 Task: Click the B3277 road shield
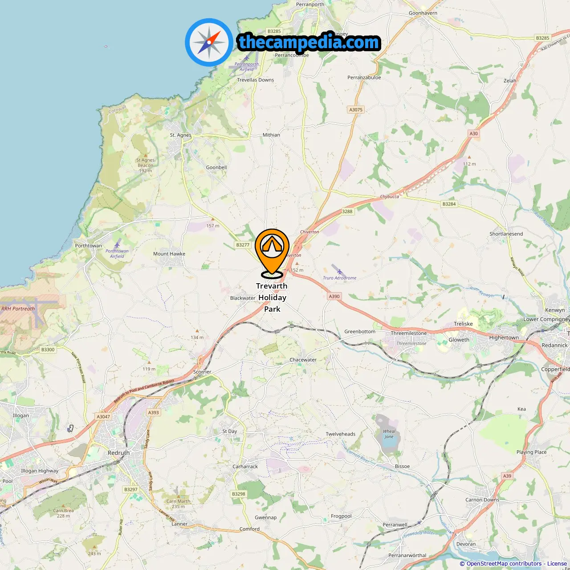click(243, 245)
